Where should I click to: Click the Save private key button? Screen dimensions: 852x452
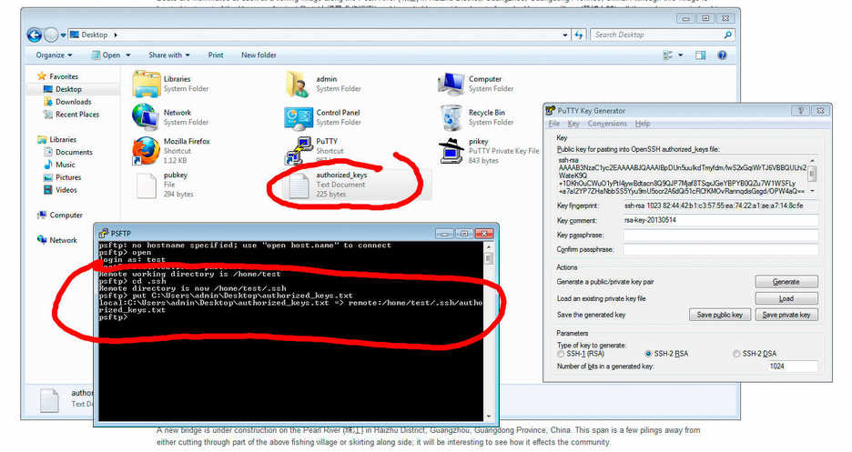786,315
